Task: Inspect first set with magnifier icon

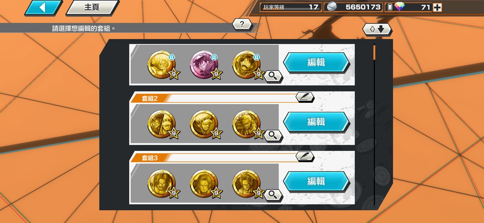Action: pos(273,76)
